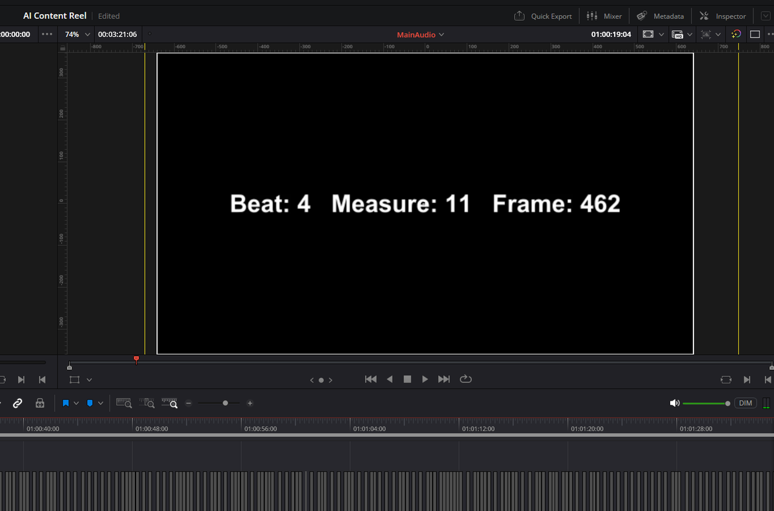Mute audio with speaker icon
The height and width of the screenshot is (511, 774).
tap(675, 403)
